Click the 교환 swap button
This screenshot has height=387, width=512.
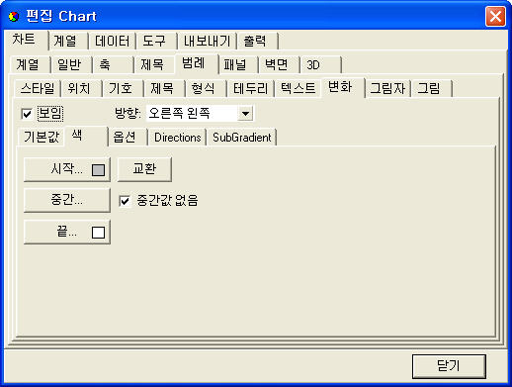coord(144,169)
